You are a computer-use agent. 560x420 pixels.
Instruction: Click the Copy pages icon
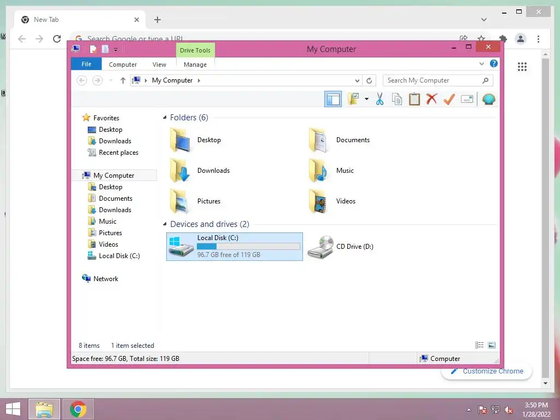tap(397, 99)
